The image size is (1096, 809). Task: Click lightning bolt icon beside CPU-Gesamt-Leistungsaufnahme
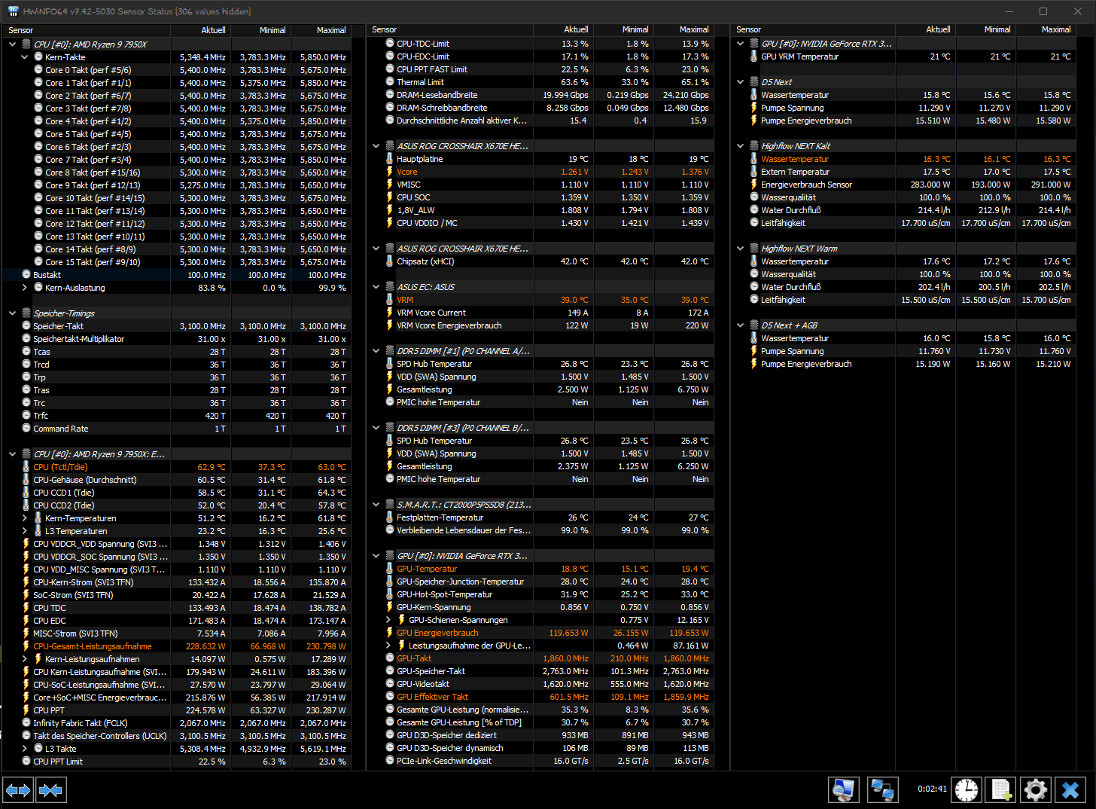[26, 646]
